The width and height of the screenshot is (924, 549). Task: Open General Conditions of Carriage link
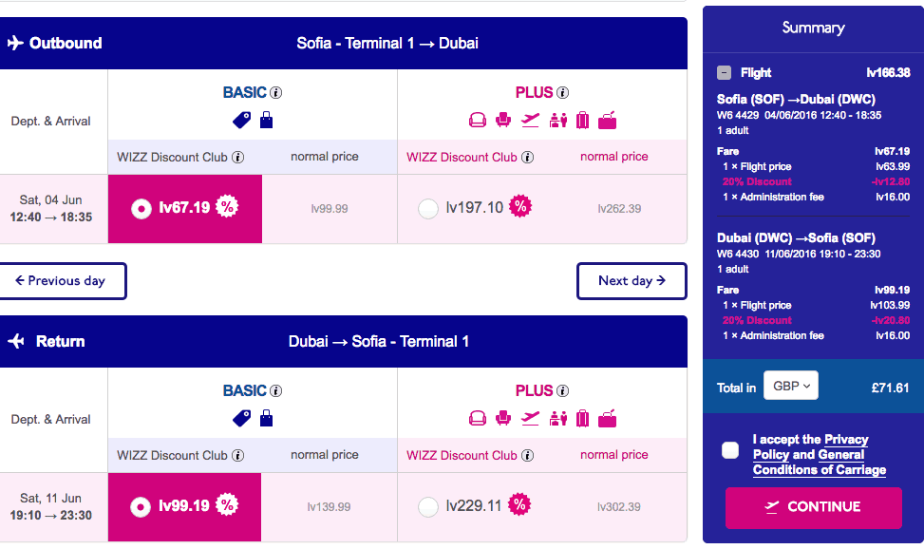[x=820, y=463]
